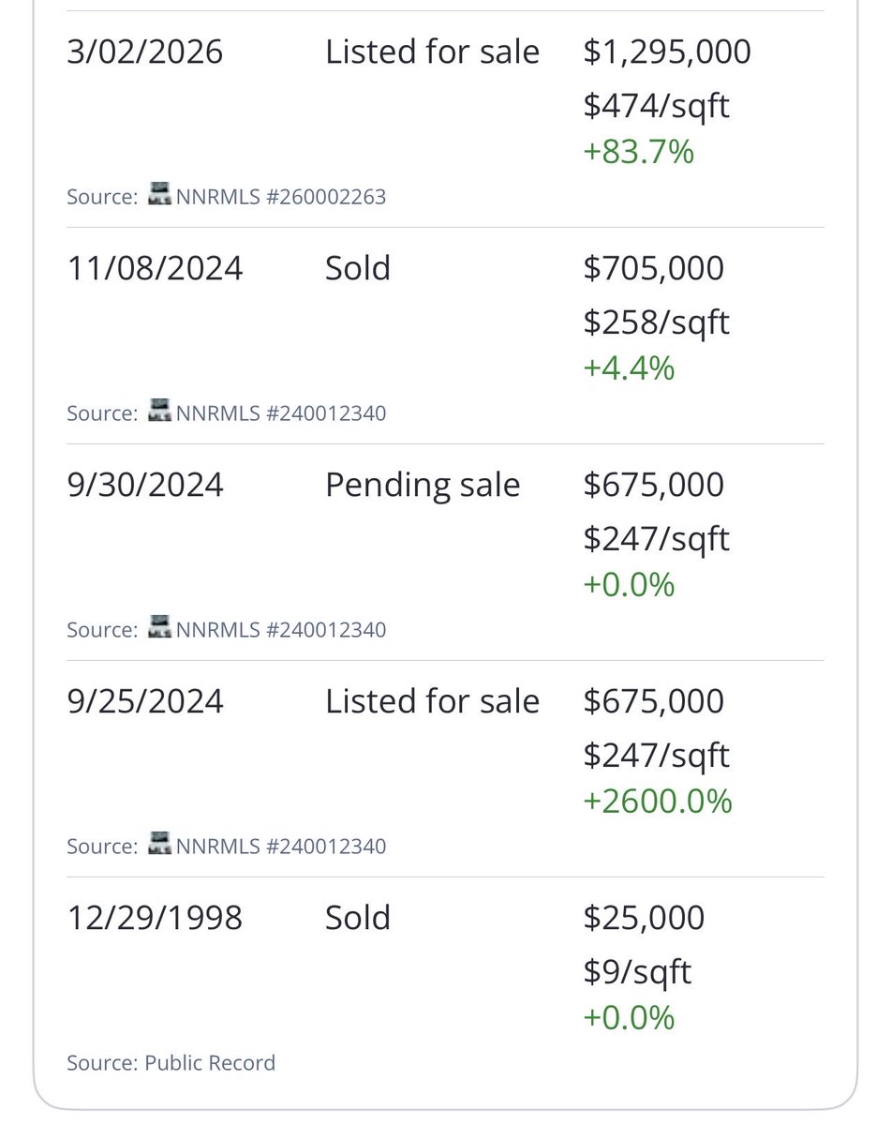The height and width of the screenshot is (1125, 891).
Task: Click the $705,000 sold price
Action: (x=654, y=268)
